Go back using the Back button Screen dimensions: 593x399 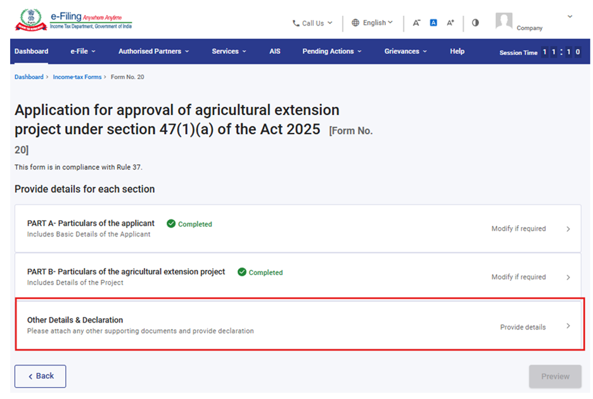point(40,376)
